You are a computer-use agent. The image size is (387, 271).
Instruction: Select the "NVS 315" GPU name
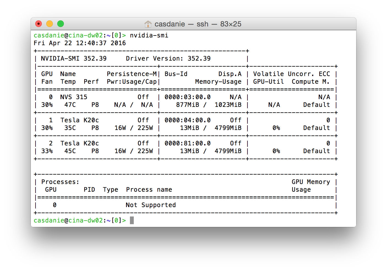[73, 97]
